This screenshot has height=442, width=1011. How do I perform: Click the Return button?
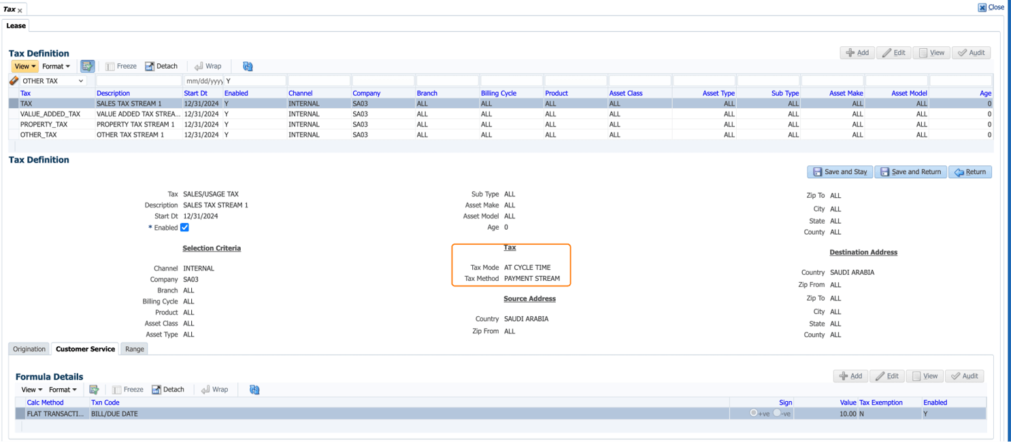pos(970,172)
